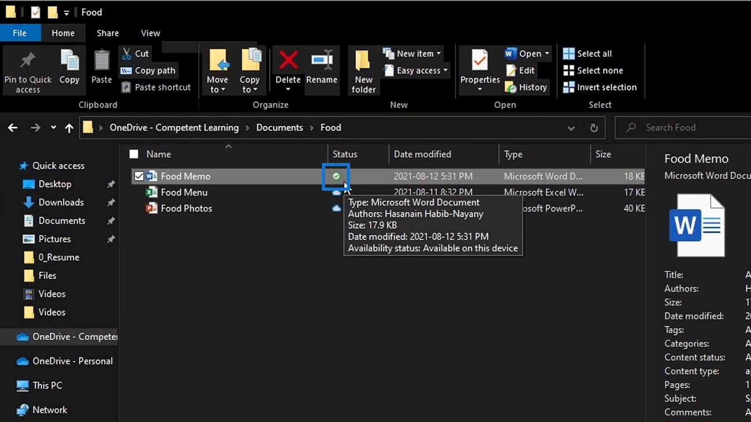Click Select none in the ribbon
Viewport: 751px width, 422px height.
pyautogui.click(x=593, y=70)
